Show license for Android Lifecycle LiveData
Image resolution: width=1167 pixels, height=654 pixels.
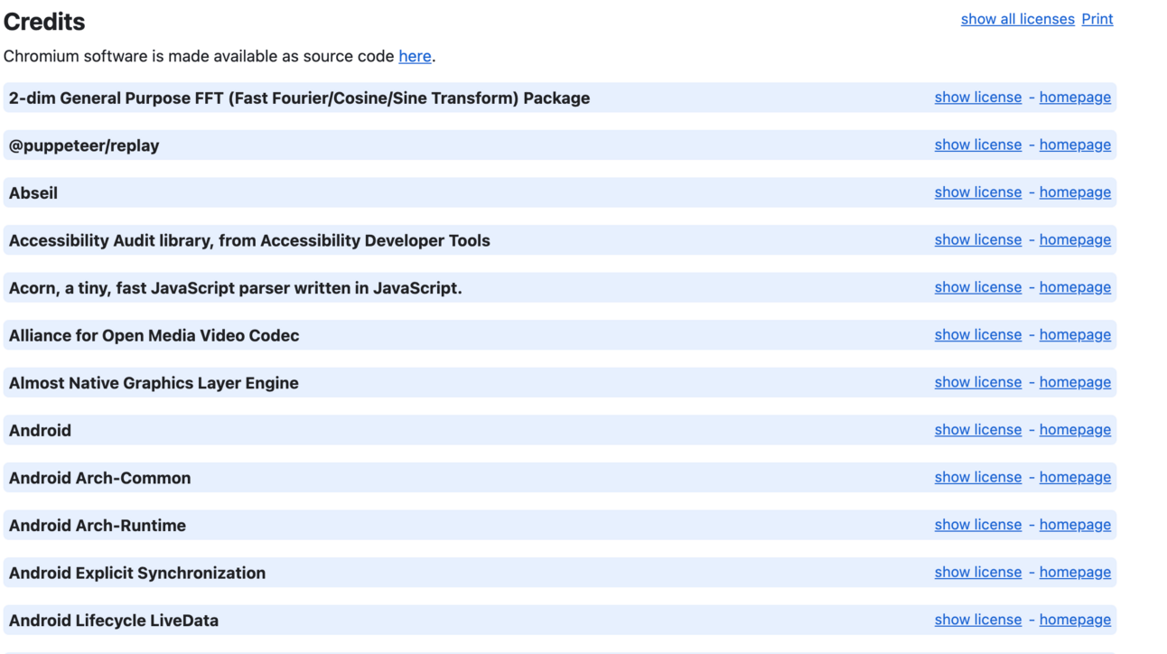977,620
